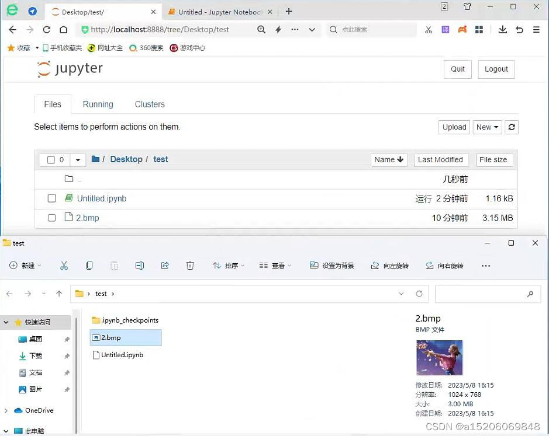Click 设置为背景 in Explorer toolbar
Screen dimensions: 549x436
[x=332, y=266]
